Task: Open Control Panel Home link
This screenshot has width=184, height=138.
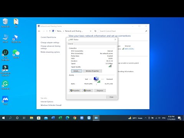Action: coord(48,37)
